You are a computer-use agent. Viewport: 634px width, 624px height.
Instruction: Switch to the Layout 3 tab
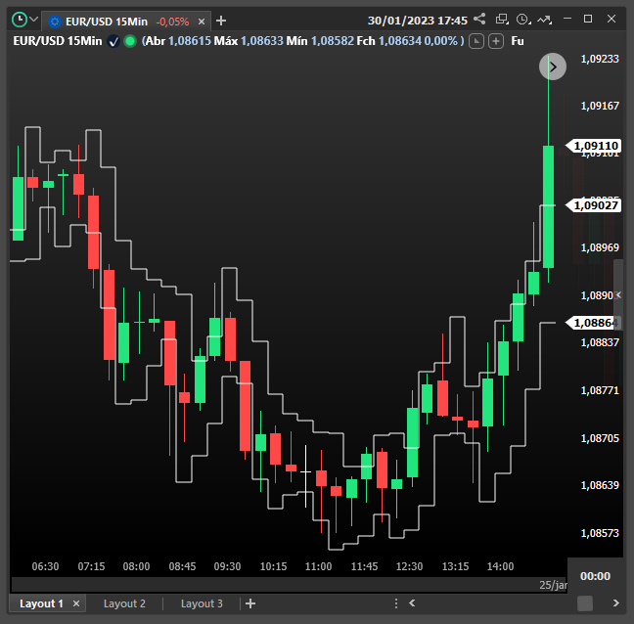[202, 603]
